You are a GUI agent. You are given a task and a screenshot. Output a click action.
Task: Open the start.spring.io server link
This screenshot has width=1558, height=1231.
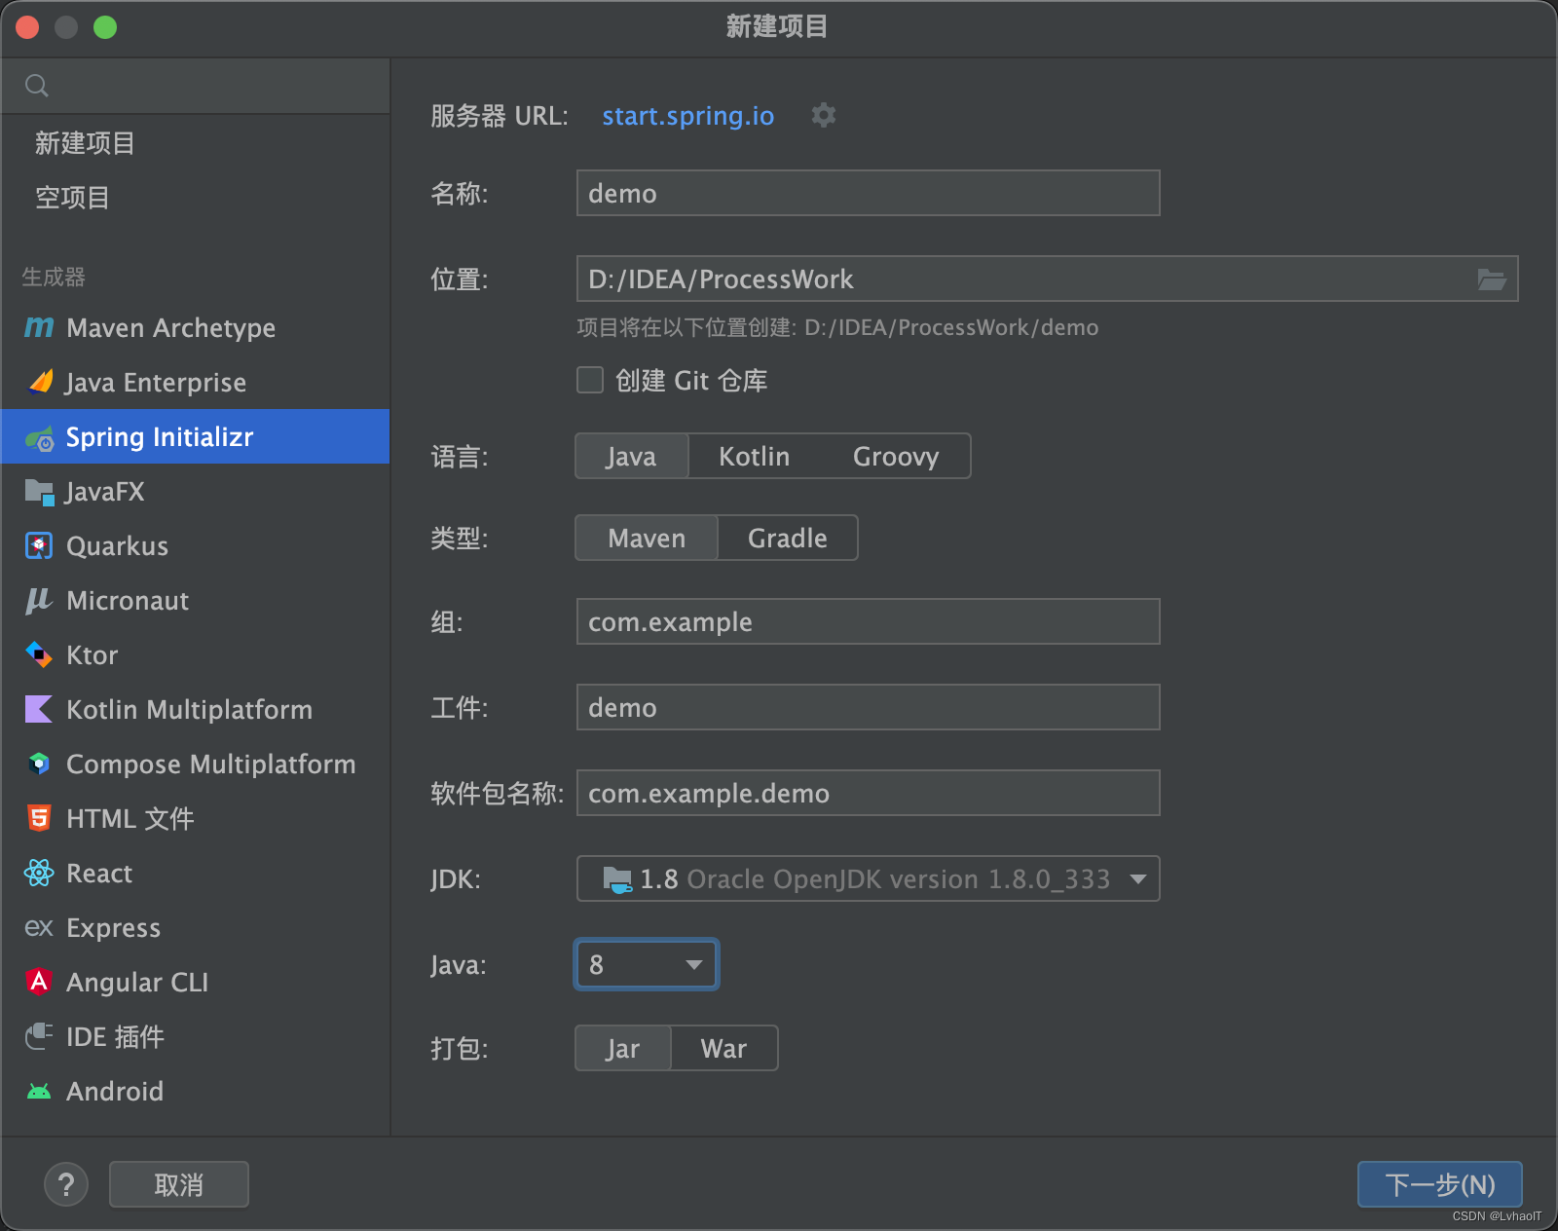tap(687, 116)
